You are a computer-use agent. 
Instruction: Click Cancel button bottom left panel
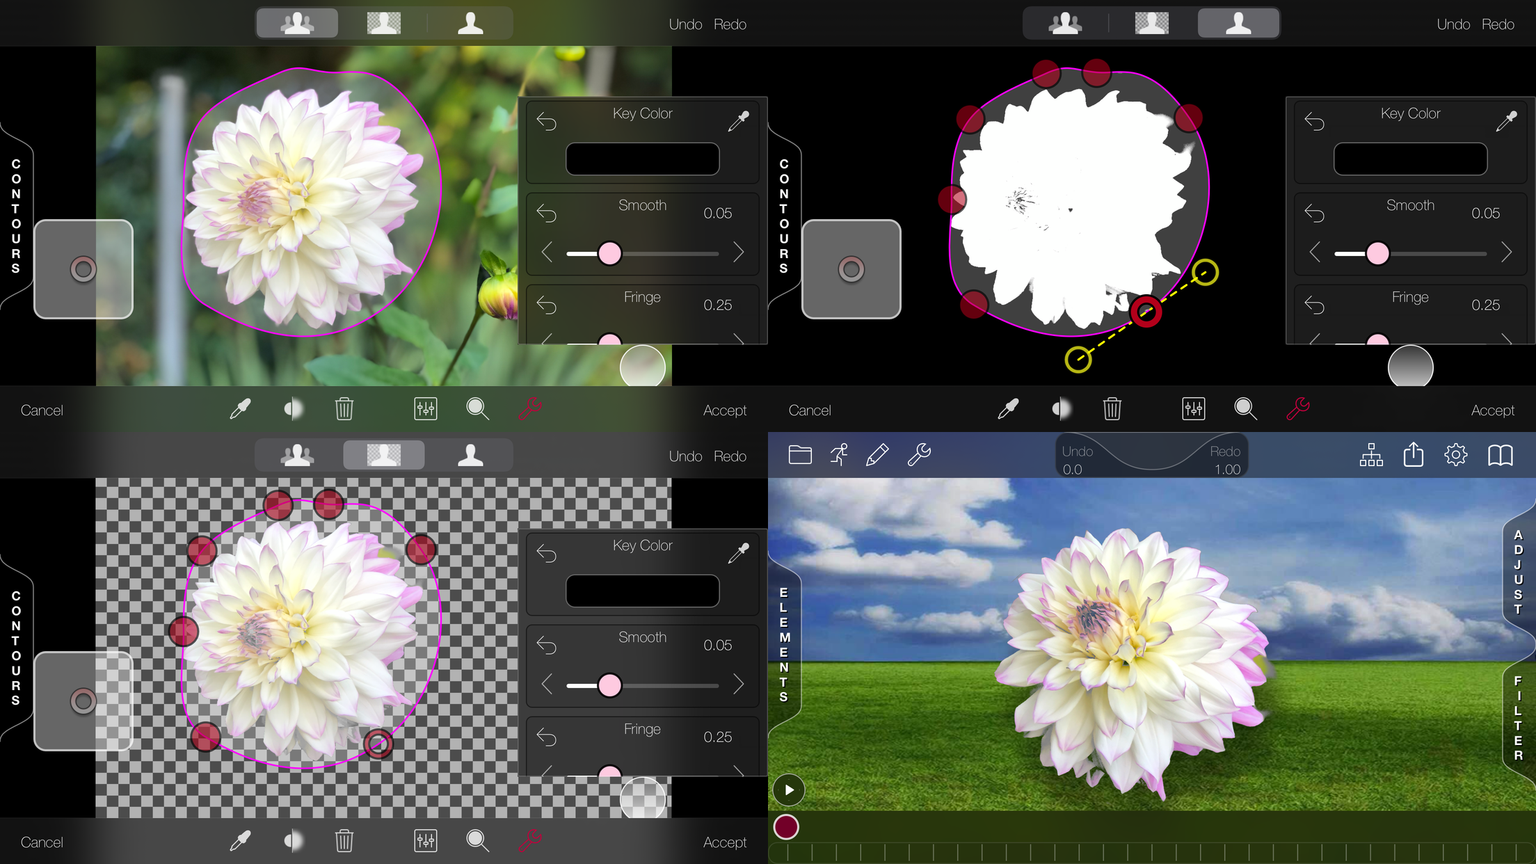[43, 841]
